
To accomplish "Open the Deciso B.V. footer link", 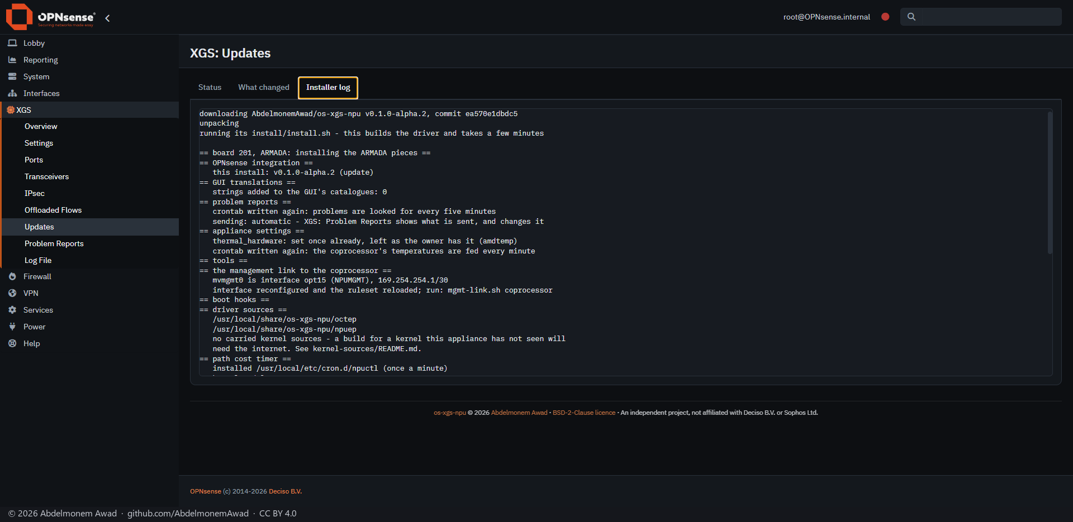I will pos(285,491).
